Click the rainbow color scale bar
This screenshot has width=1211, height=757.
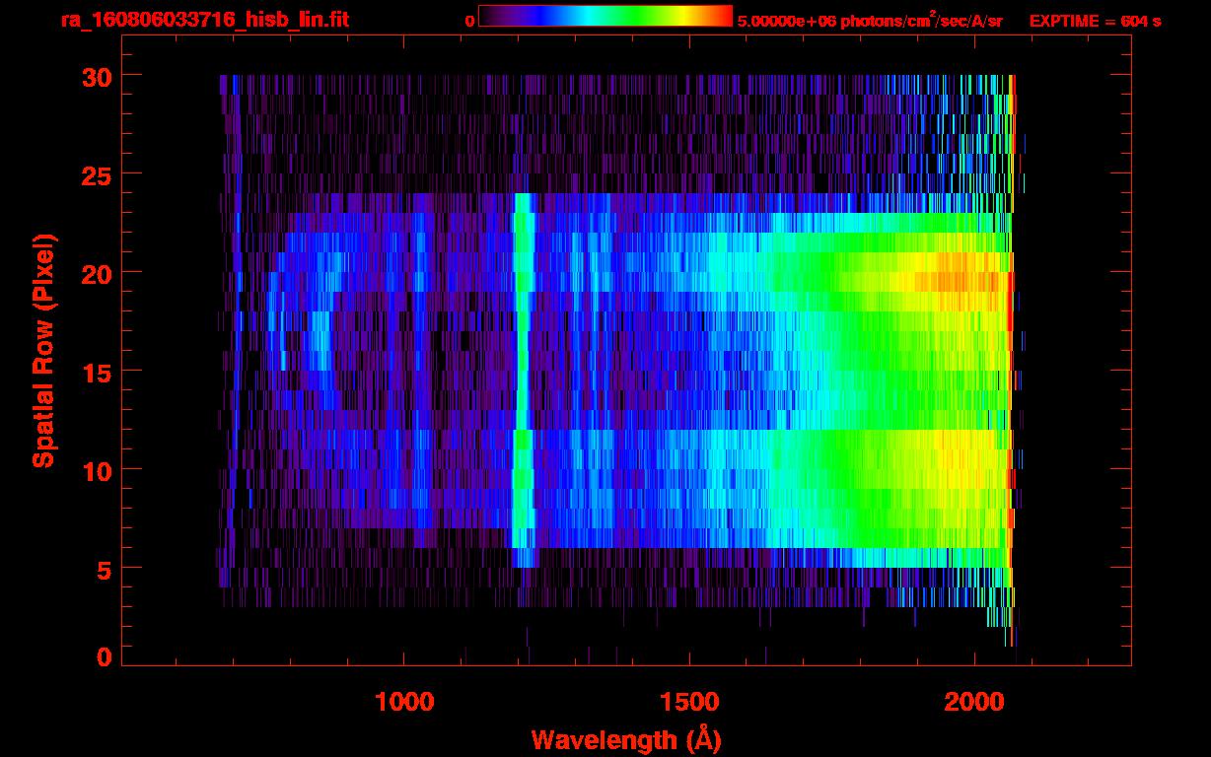pyautogui.click(x=605, y=17)
